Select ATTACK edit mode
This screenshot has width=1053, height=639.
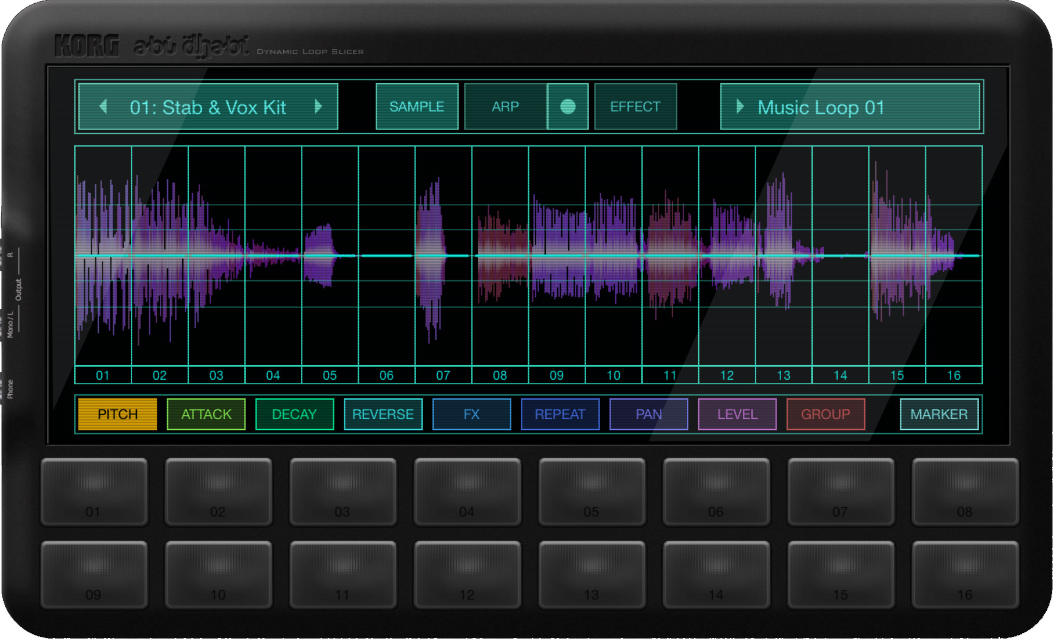pos(206,414)
